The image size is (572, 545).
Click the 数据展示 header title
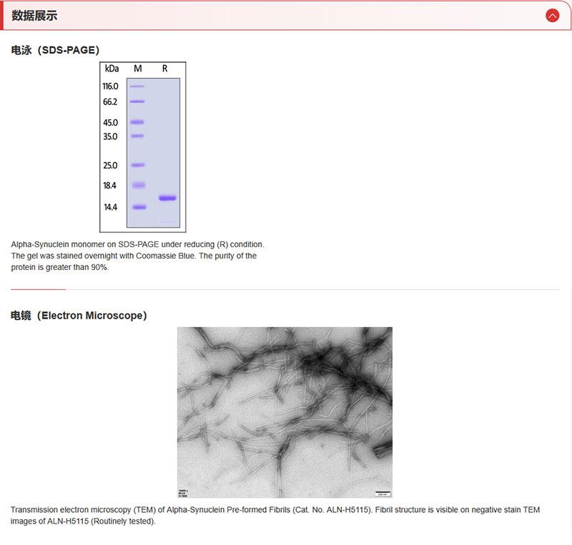coord(34,15)
